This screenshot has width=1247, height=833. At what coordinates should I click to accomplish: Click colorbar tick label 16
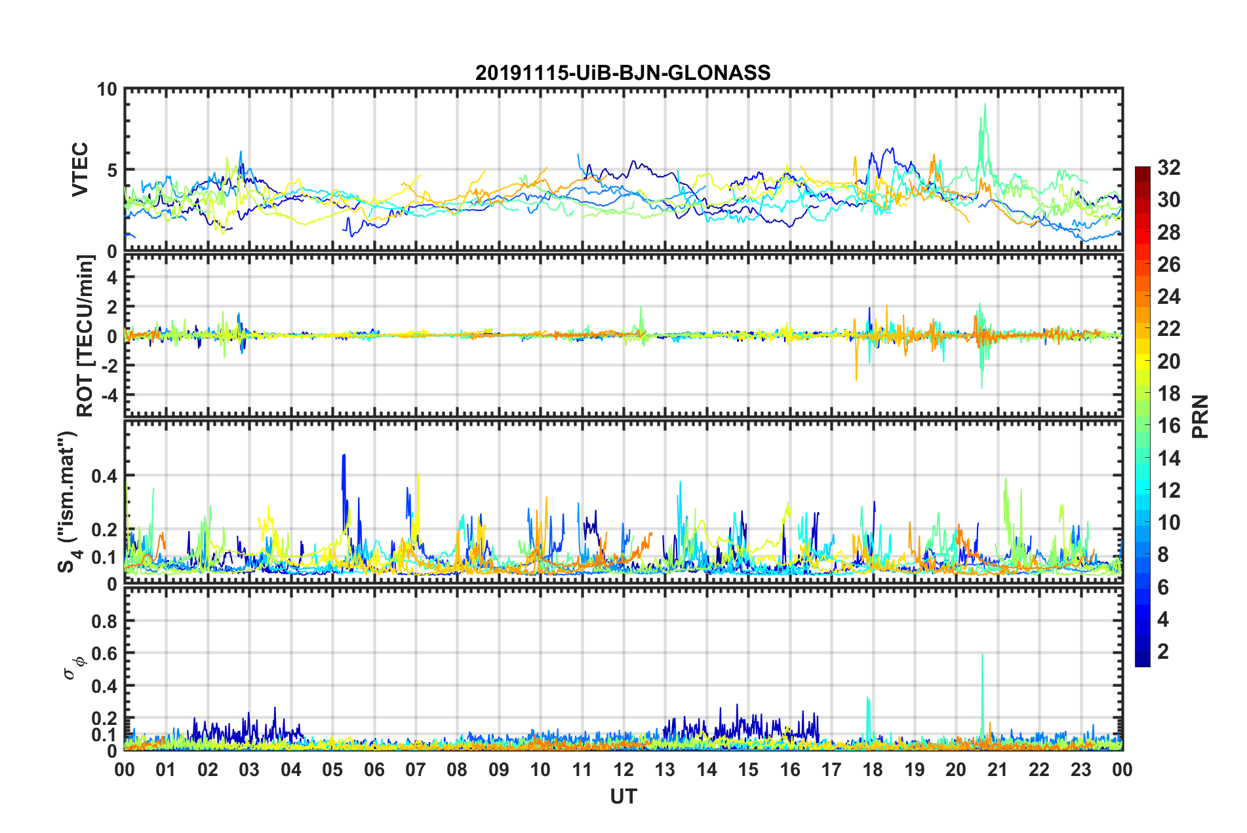coord(1168,426)
